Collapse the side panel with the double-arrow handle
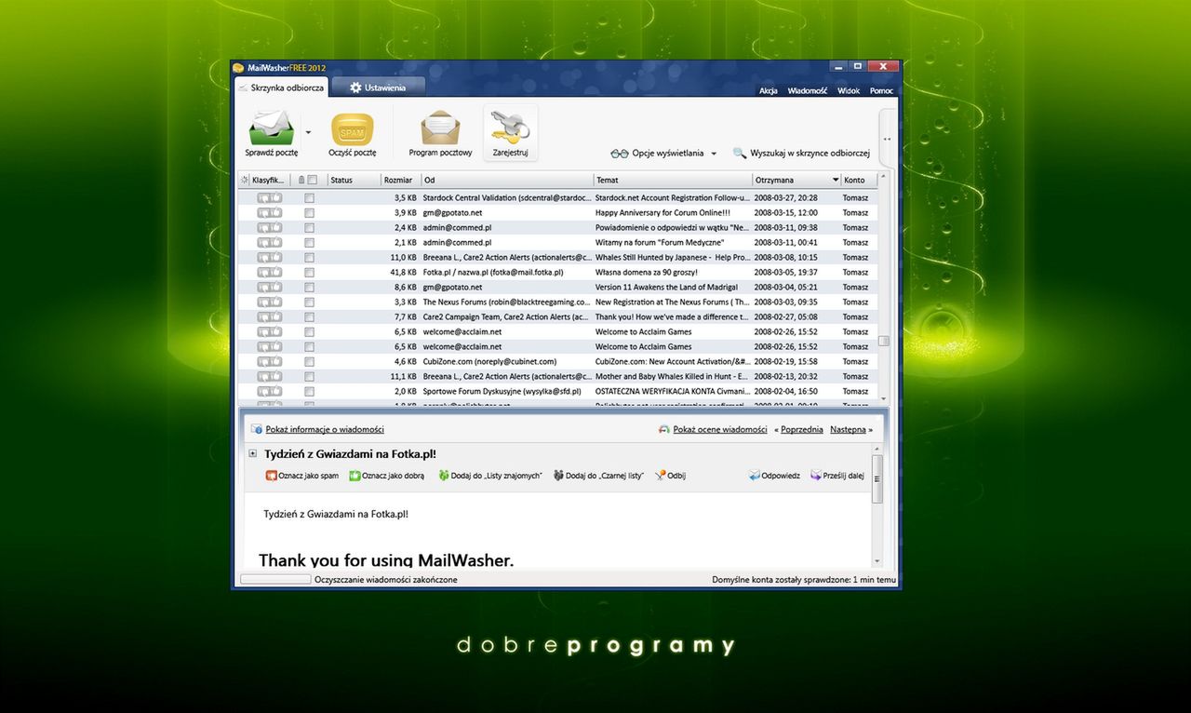The height and width of the screenshot is (713, 1191). pyautogui.click(x=888, y=139)
